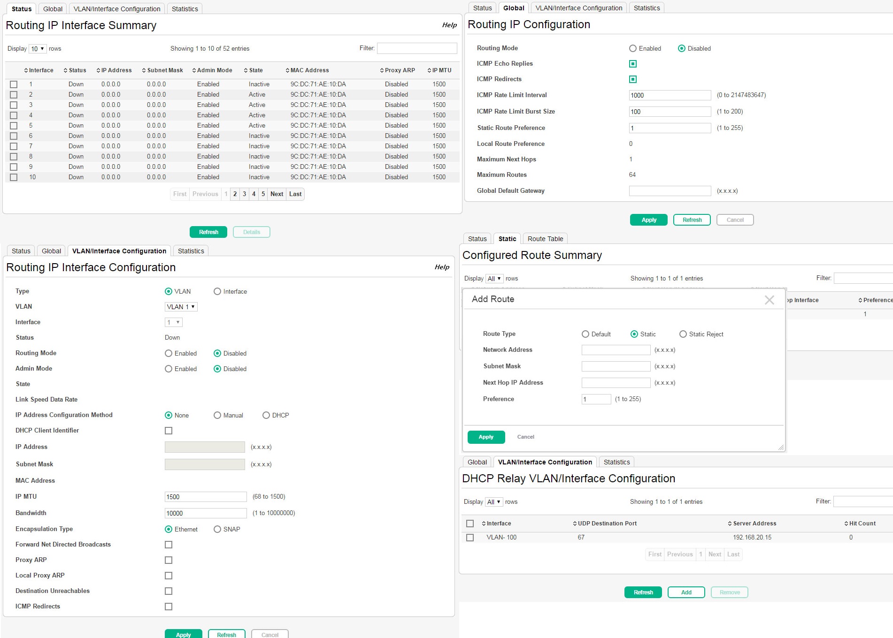The height and width of the screenshot is (638, 893).
Task: Tick the DHCP Relay header select-all checkbox
Action: pos(470,524)
